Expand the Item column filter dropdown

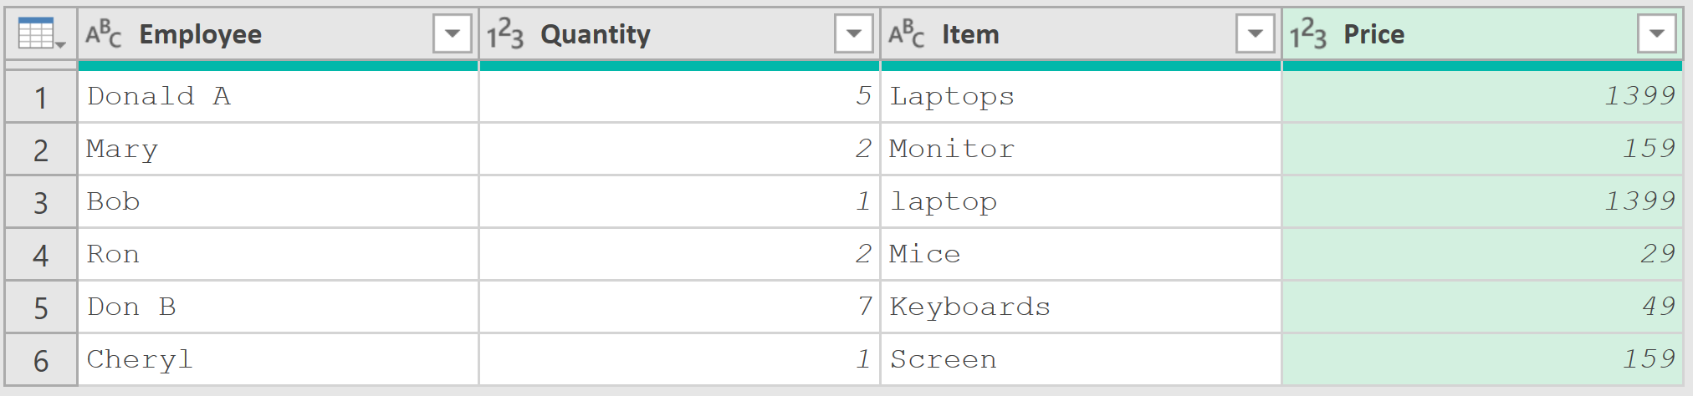pos(1256,34)
